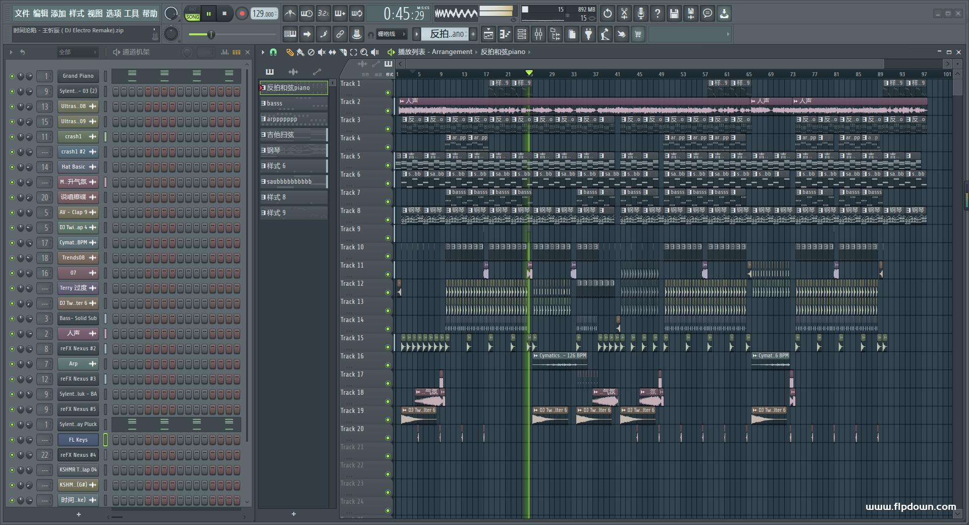Open the channel rack view icon
Image resolution: width=969 pixels, height=525 pixels.
(x=522, y=34)
